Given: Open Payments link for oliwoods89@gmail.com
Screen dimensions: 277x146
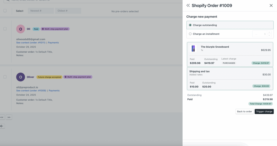Looking at the screenshot, I should point(53,42).
